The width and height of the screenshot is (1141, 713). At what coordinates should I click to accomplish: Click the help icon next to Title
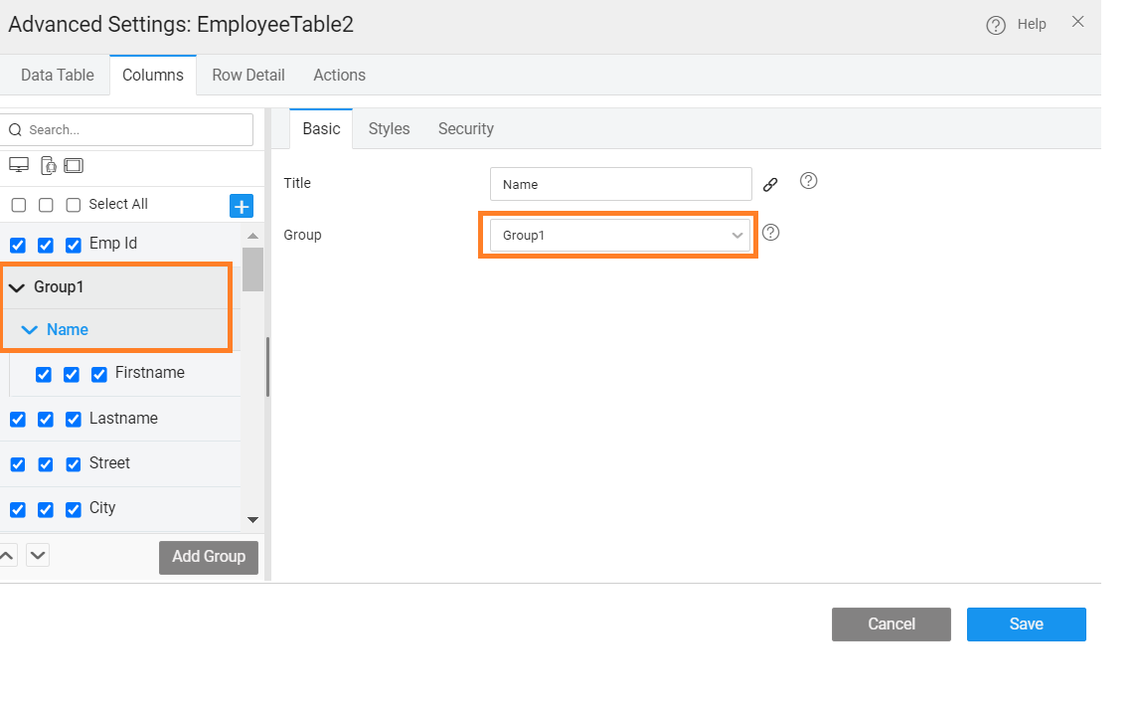coord(808,181)
